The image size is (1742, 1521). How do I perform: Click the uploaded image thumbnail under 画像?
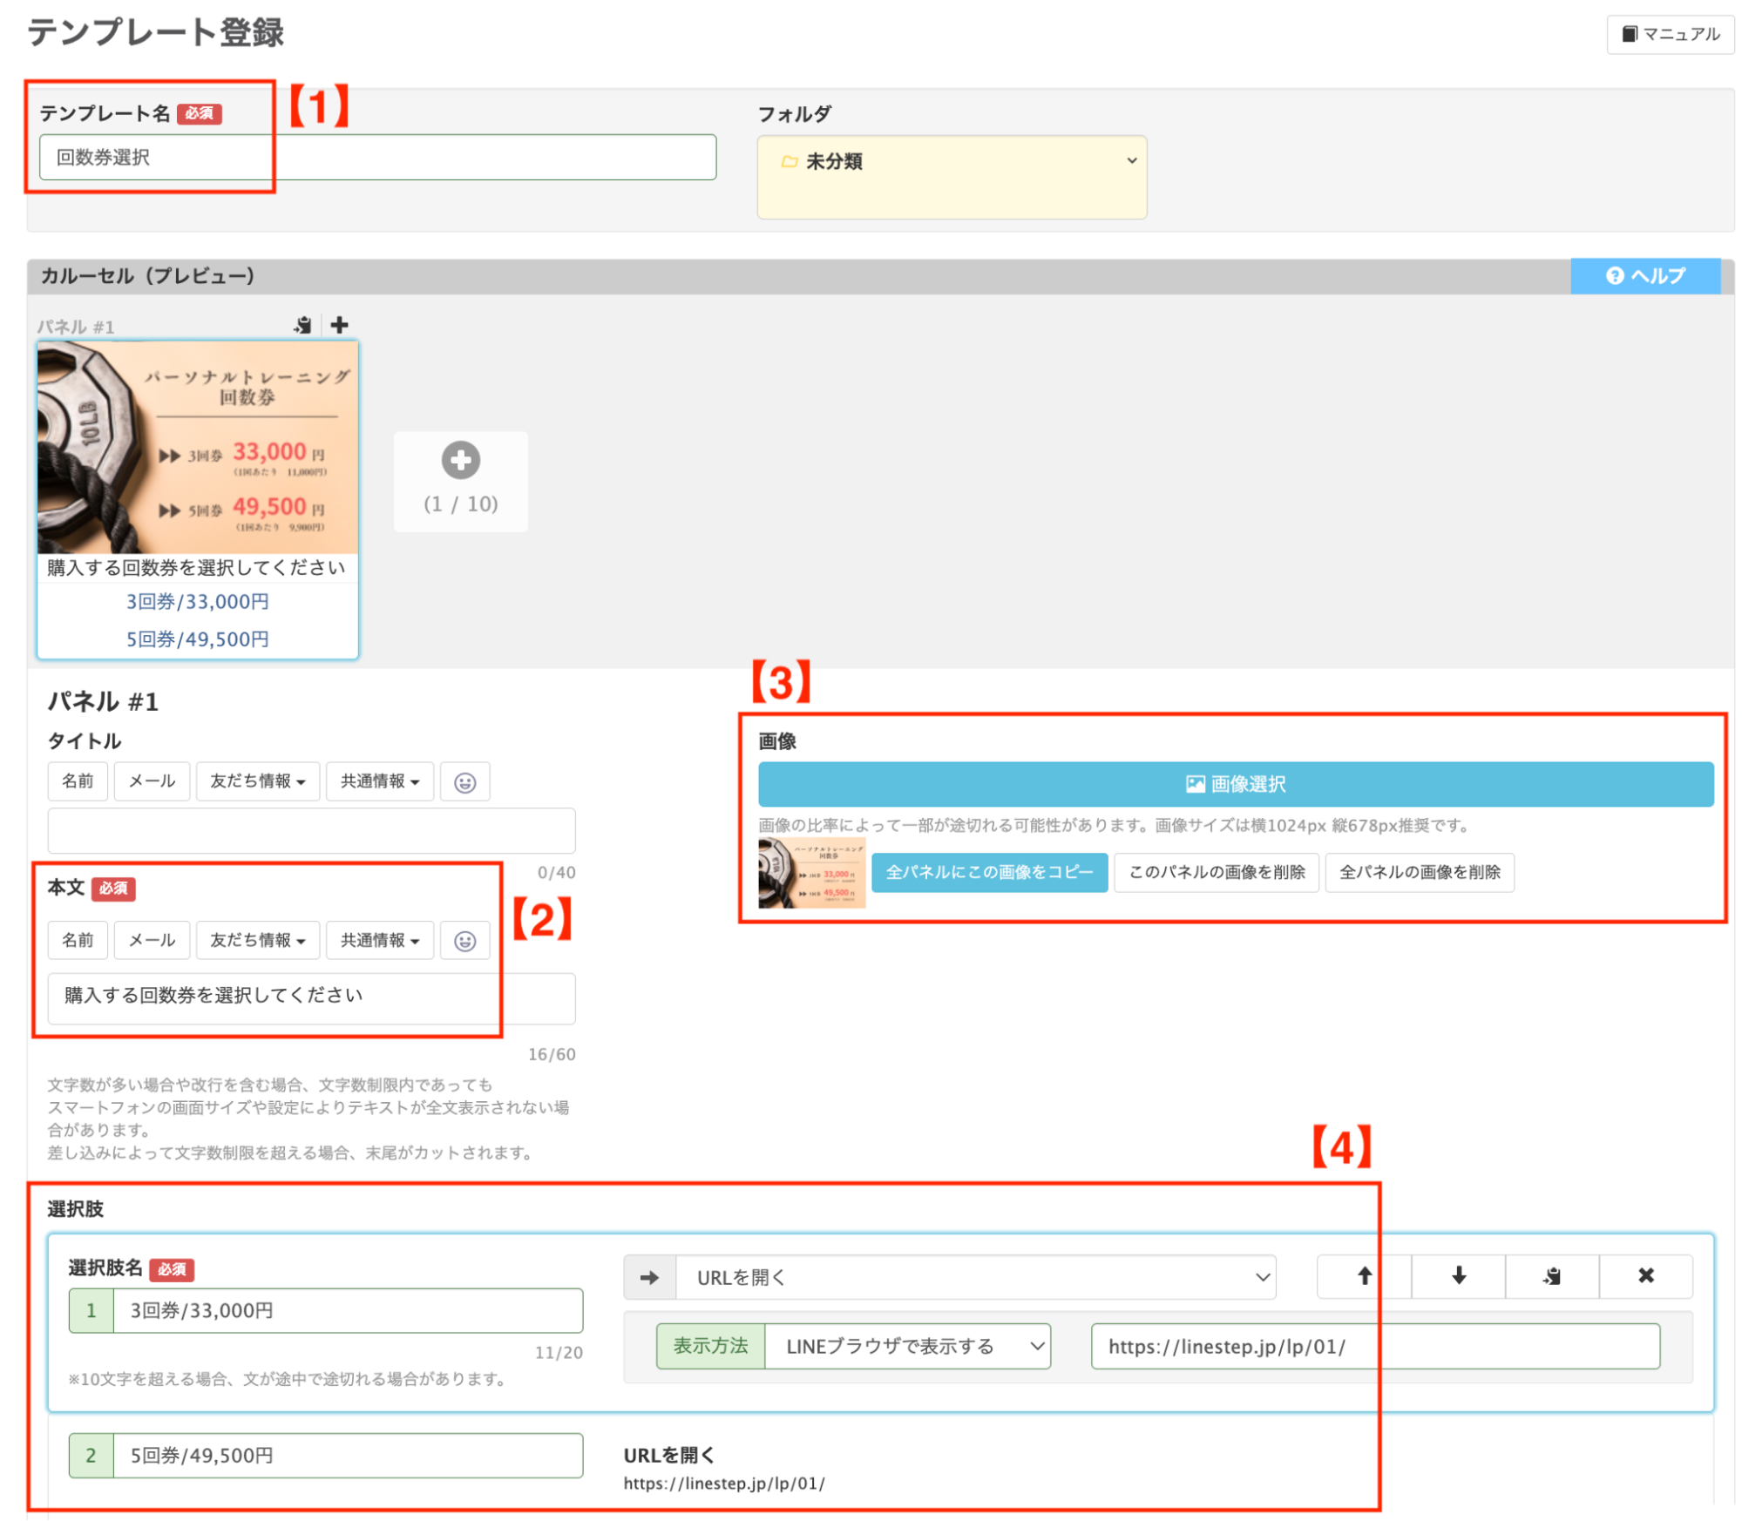811,873
